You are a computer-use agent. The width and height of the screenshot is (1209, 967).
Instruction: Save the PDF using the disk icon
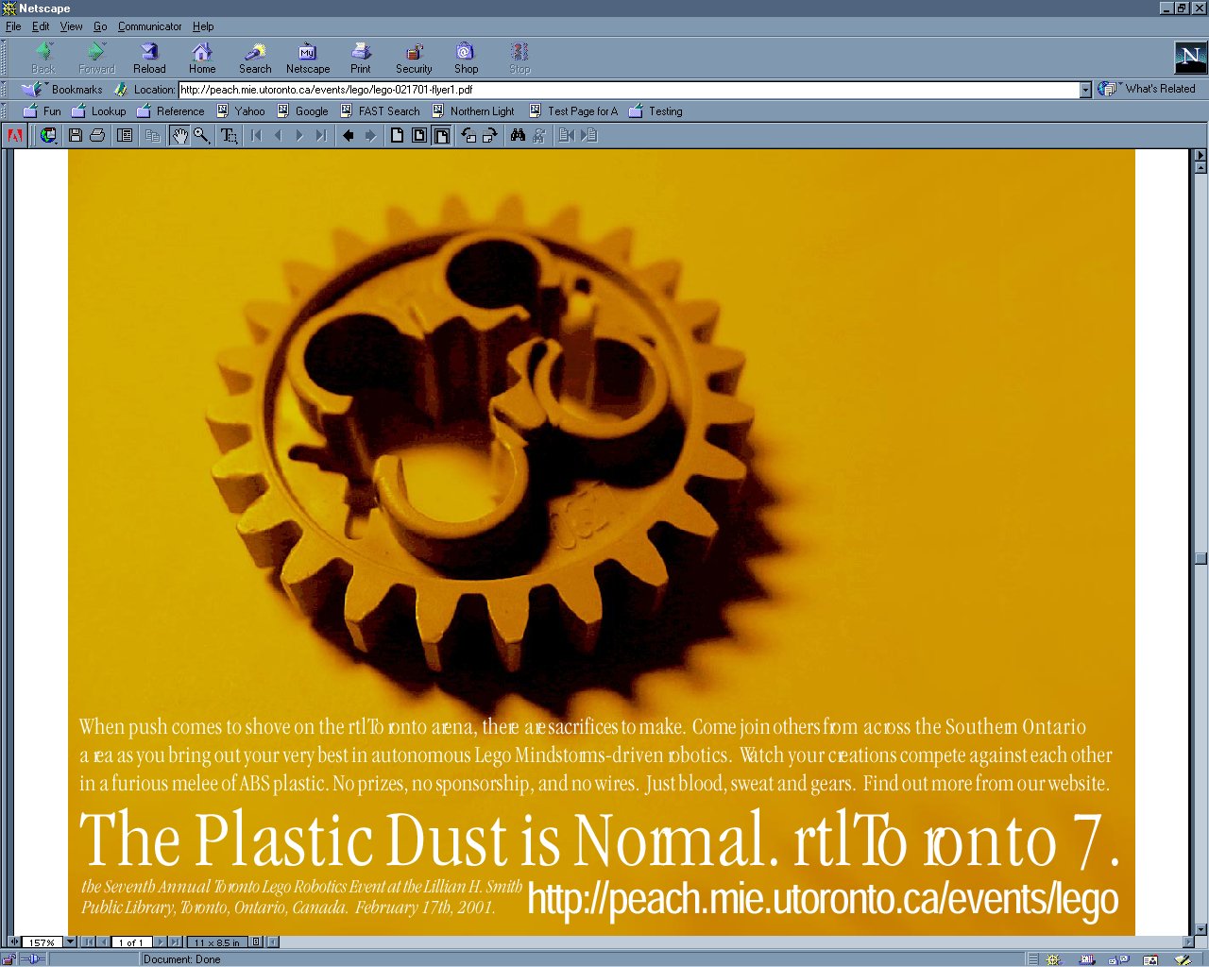(x=74, y=135)
